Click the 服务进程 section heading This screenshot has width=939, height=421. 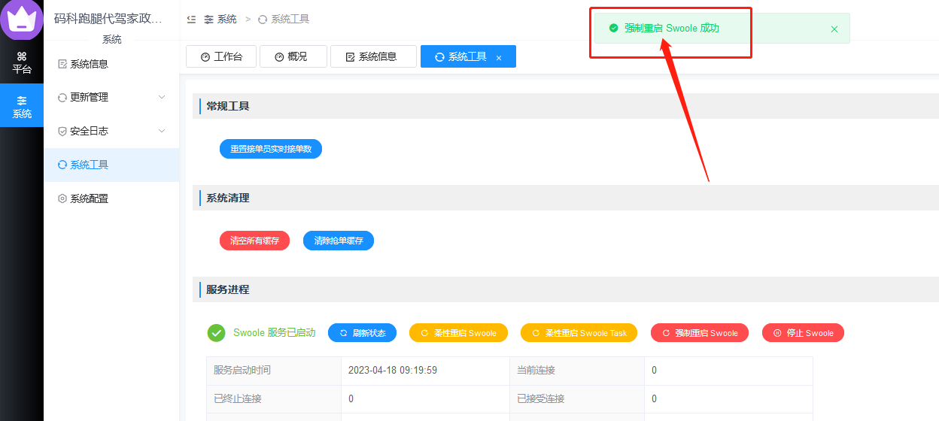[228, 289]
